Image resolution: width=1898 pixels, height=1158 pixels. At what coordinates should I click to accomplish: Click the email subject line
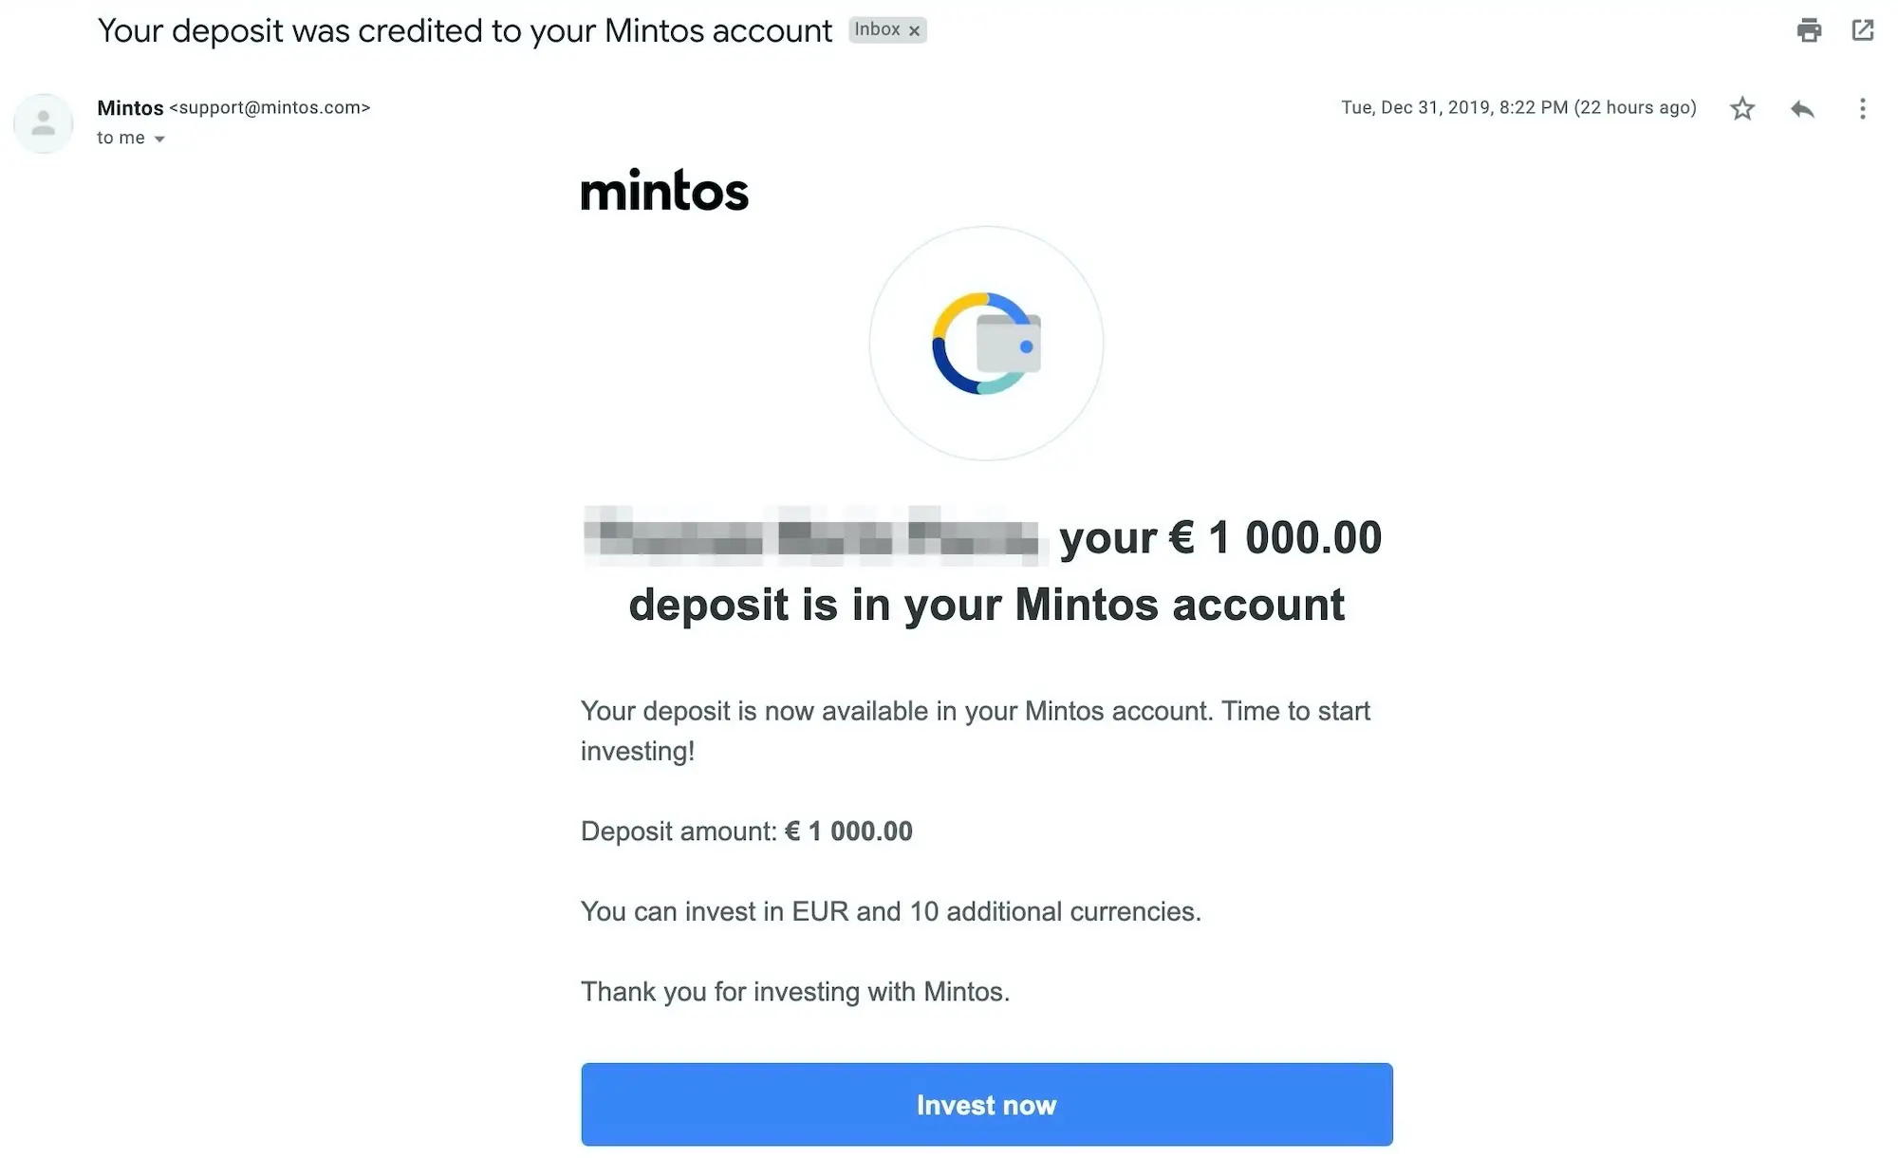(x=465, y=30)
